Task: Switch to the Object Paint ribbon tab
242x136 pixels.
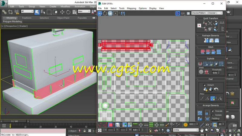Action: pos(63,18)
